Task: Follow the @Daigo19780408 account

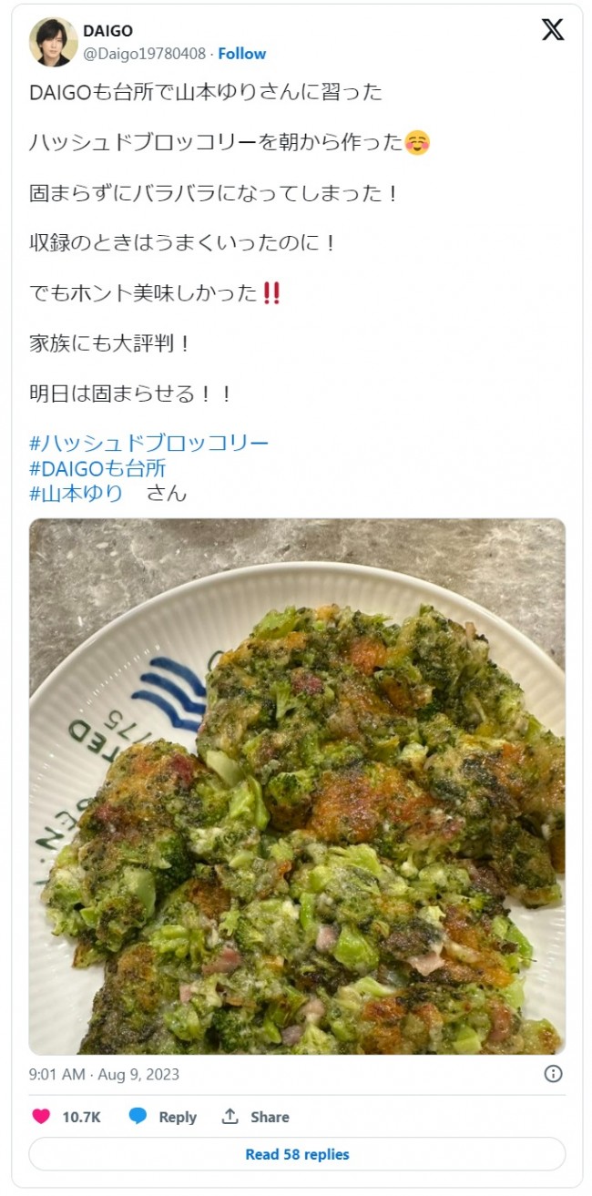Action: 242,54
